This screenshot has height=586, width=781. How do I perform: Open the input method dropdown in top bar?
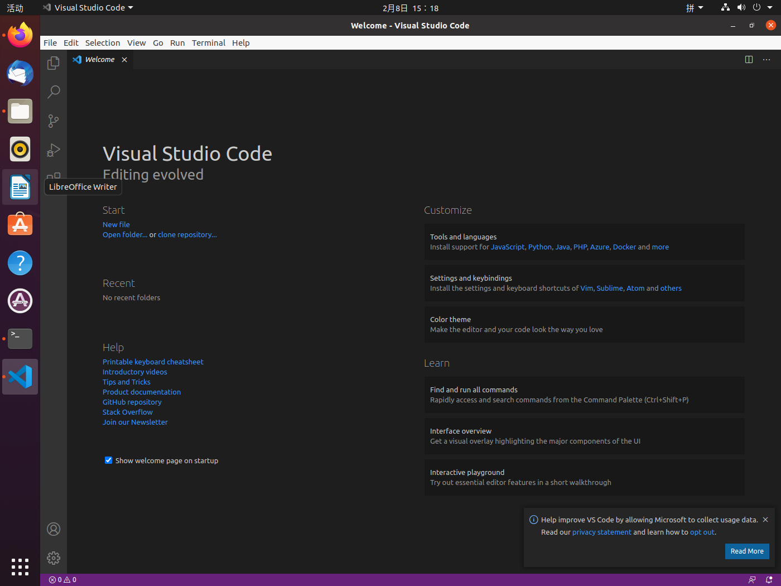coord(695,7)
